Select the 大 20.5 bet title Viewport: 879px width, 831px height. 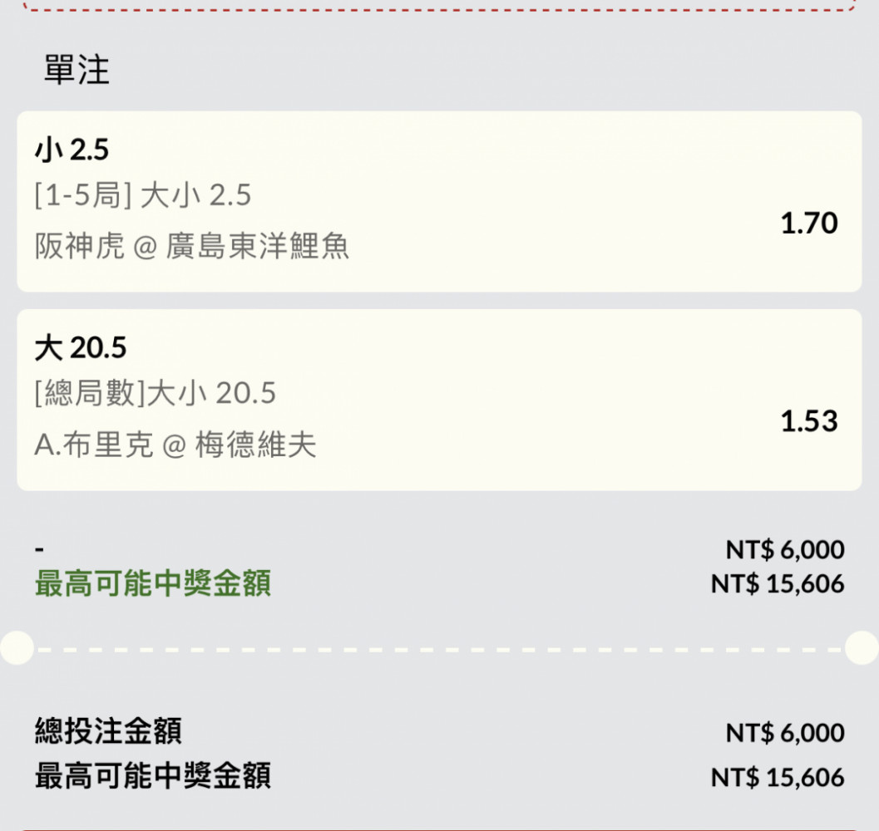[81, 347]
